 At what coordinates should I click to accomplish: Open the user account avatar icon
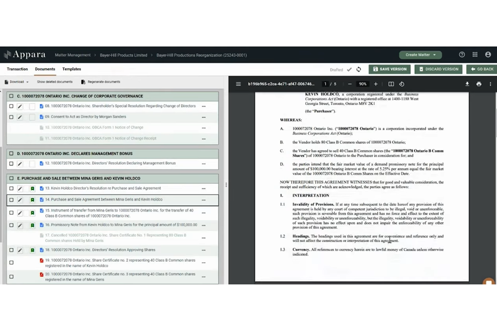(x=488, y=55)
